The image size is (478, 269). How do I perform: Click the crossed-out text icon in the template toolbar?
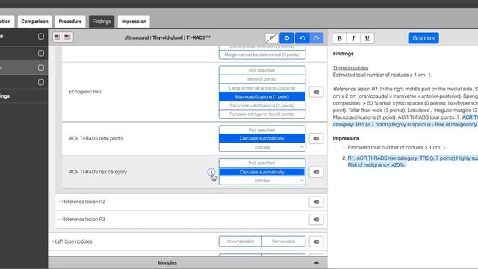271,38
